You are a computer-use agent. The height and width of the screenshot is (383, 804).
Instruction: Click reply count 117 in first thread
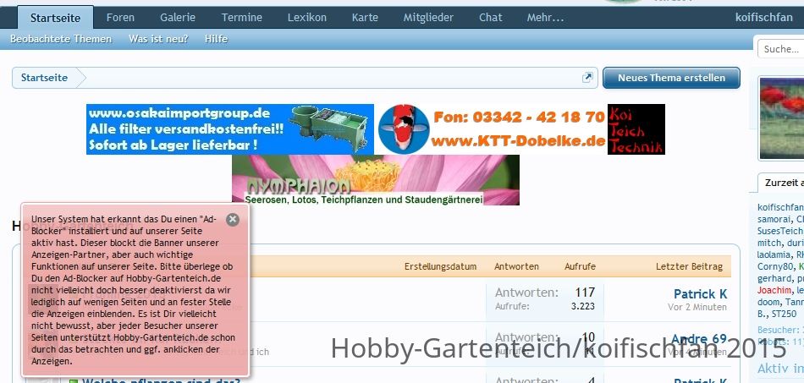585,293
